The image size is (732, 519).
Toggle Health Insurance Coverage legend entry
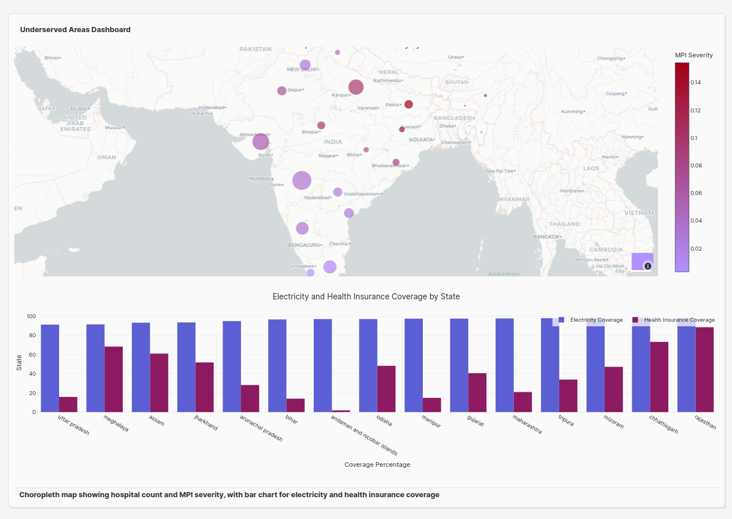[x=673, y=320]
